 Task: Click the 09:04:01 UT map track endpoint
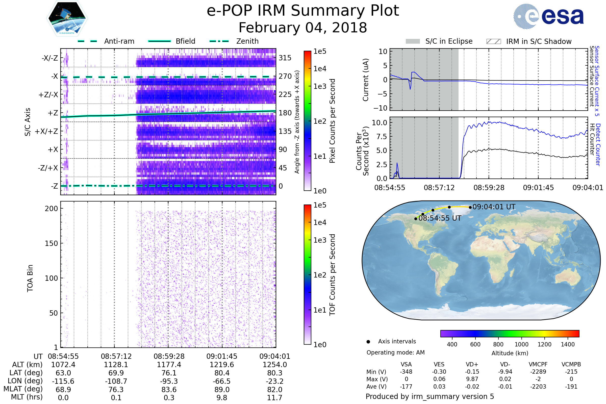click(470, 207)
